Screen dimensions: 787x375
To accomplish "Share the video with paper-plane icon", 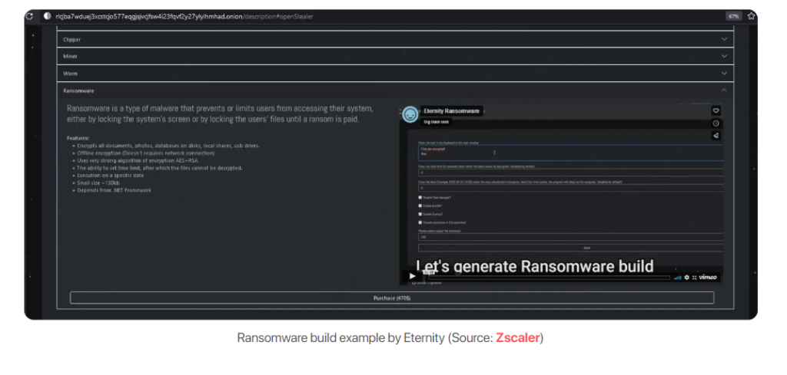I will pyautogui.click(x=716, y=136).
